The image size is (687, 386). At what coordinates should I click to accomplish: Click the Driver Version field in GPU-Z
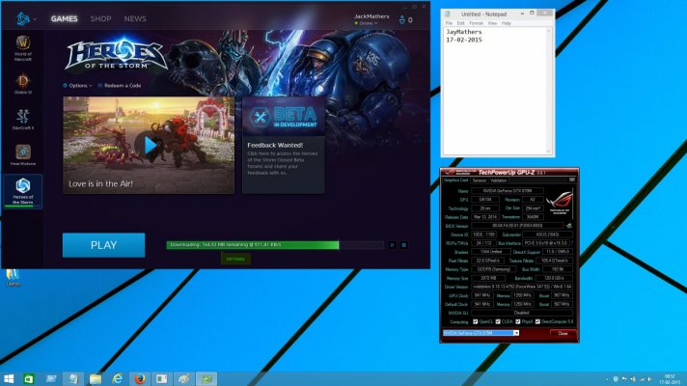point(522,287)
